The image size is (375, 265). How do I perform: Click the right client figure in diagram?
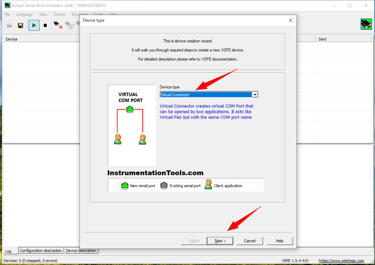coord(142,139)
